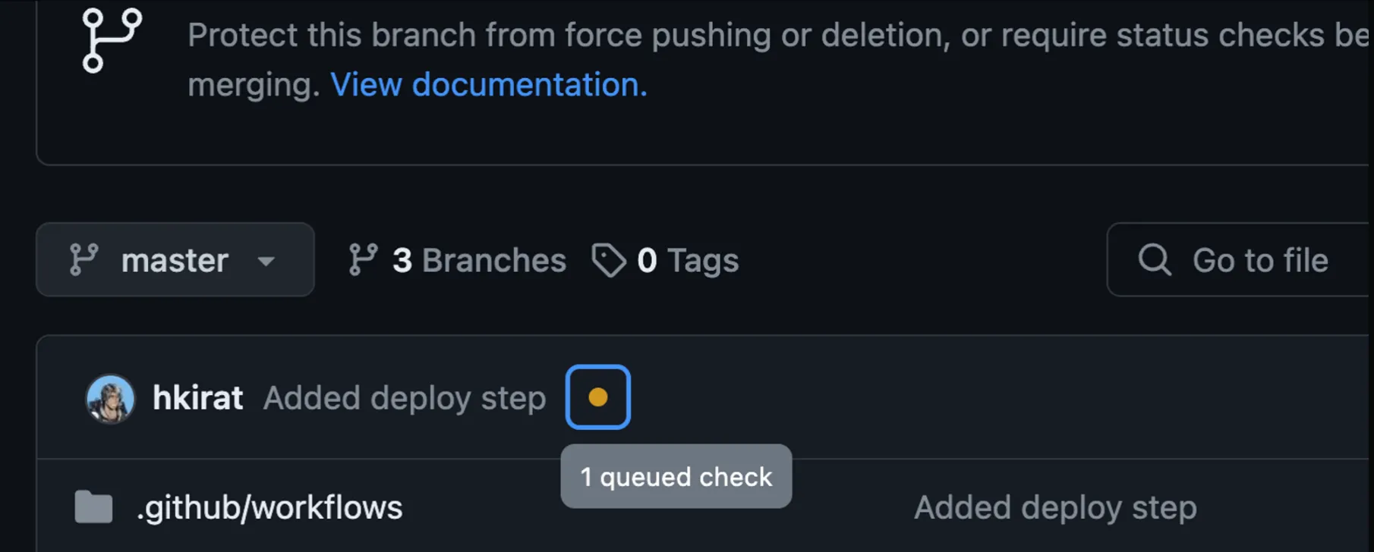This screenshot has height=552, width=1374.
Task: Open the .github/workflows row commit message
Action: tap(1055, 507)
